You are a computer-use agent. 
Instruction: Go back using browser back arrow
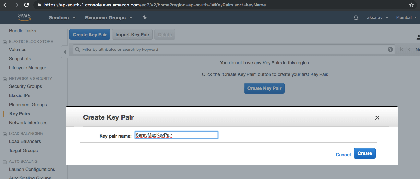click(x=5, y=5)
